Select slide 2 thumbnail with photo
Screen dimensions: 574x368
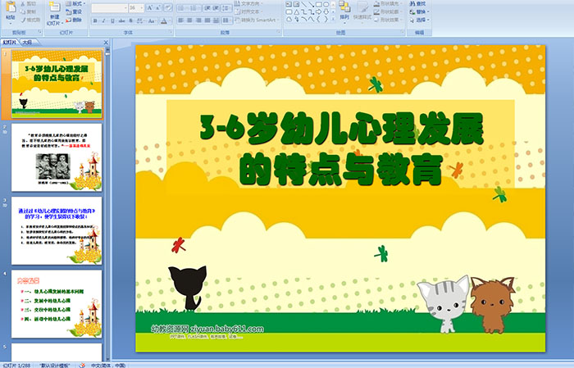click(57, 157)
